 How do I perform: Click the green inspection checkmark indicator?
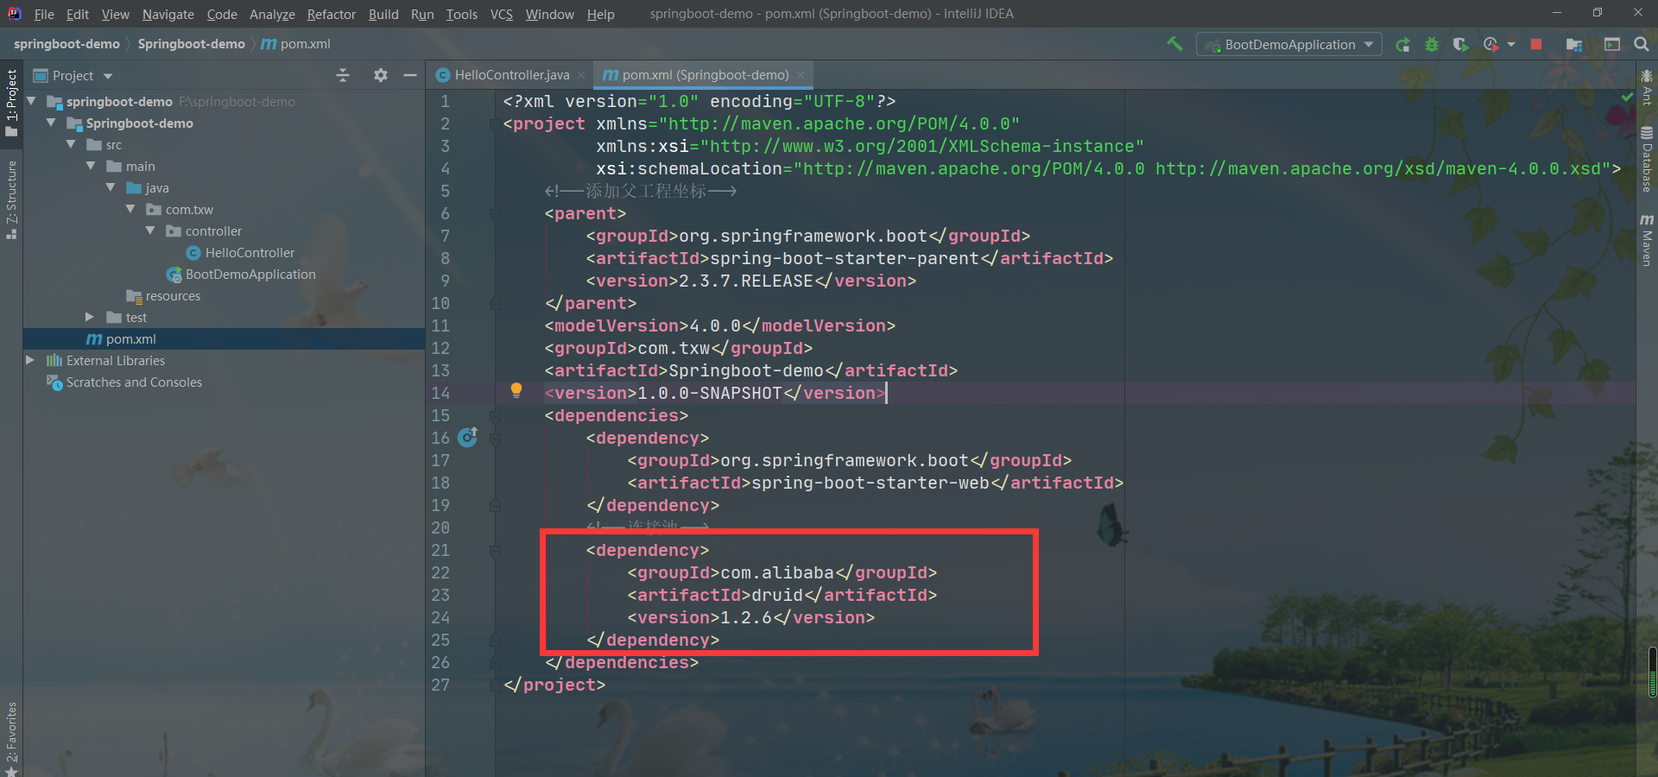1627,98
